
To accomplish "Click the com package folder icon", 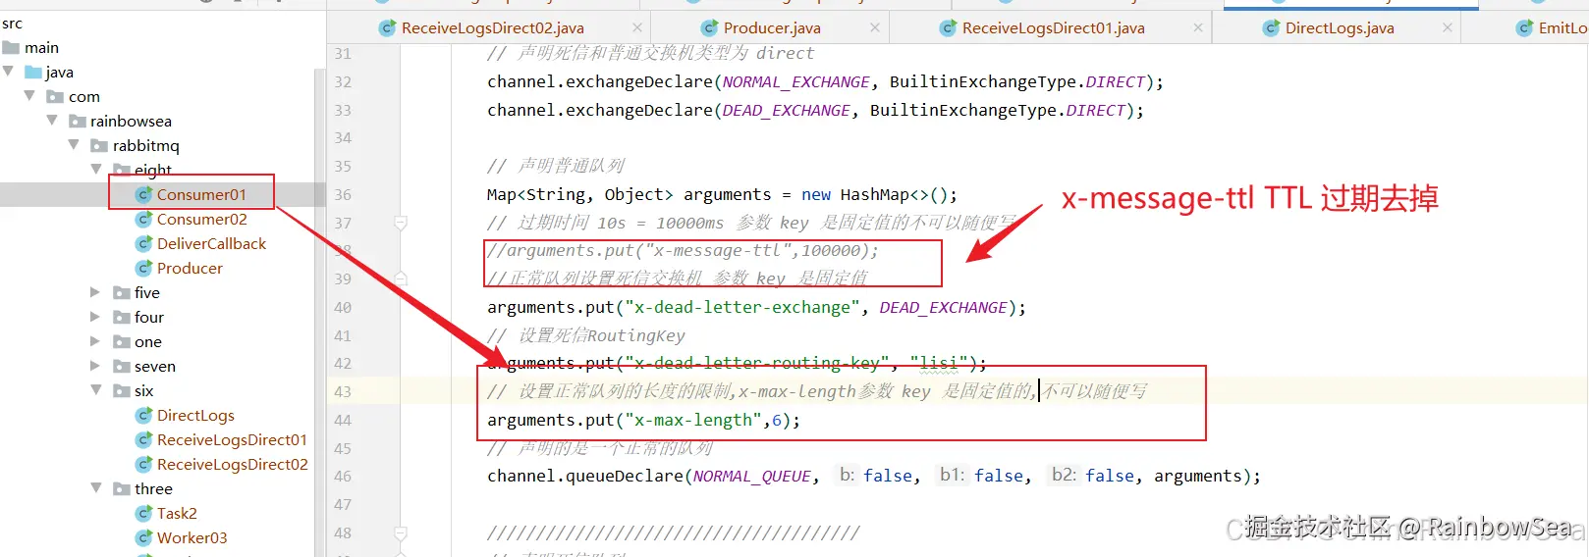I will point(55,96).
